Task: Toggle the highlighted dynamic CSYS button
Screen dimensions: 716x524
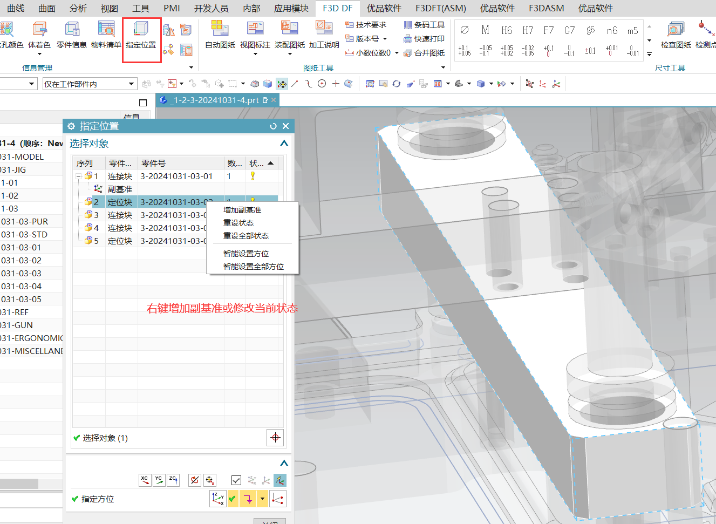Action: click(x=279, y=480)
